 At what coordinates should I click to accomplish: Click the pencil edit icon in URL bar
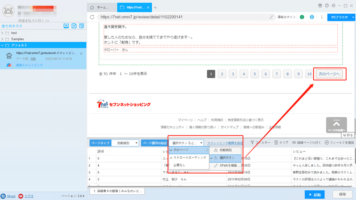tap(271, 17)
